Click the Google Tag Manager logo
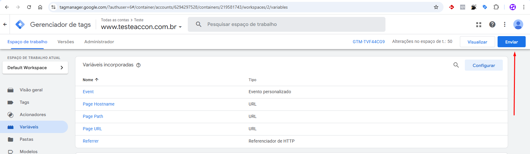 (x=20, y=24)
